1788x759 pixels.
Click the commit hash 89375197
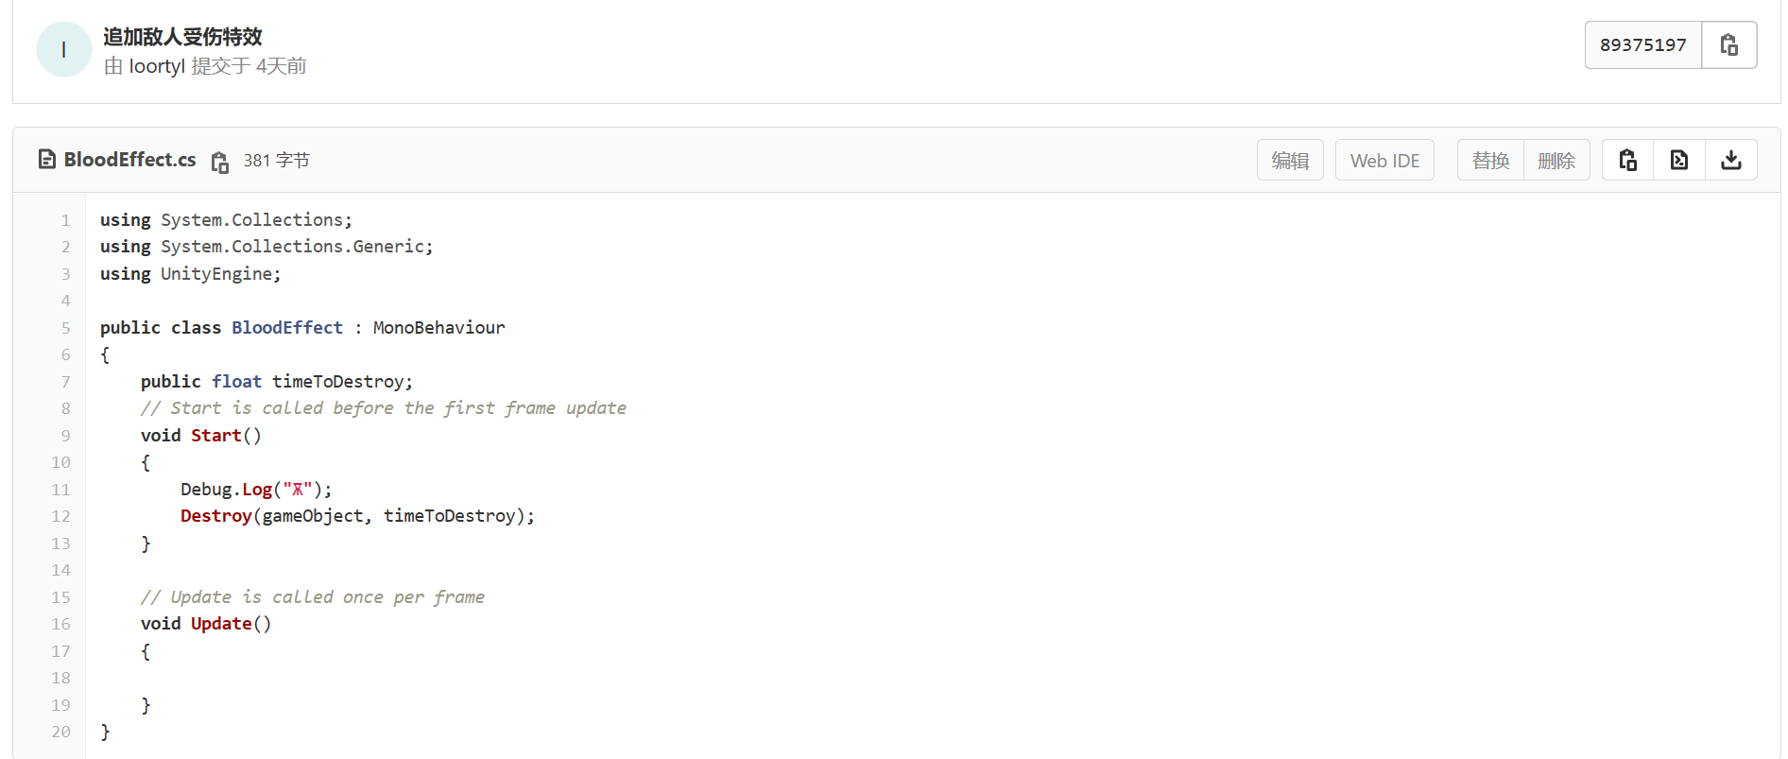(x=1642, y=44)
